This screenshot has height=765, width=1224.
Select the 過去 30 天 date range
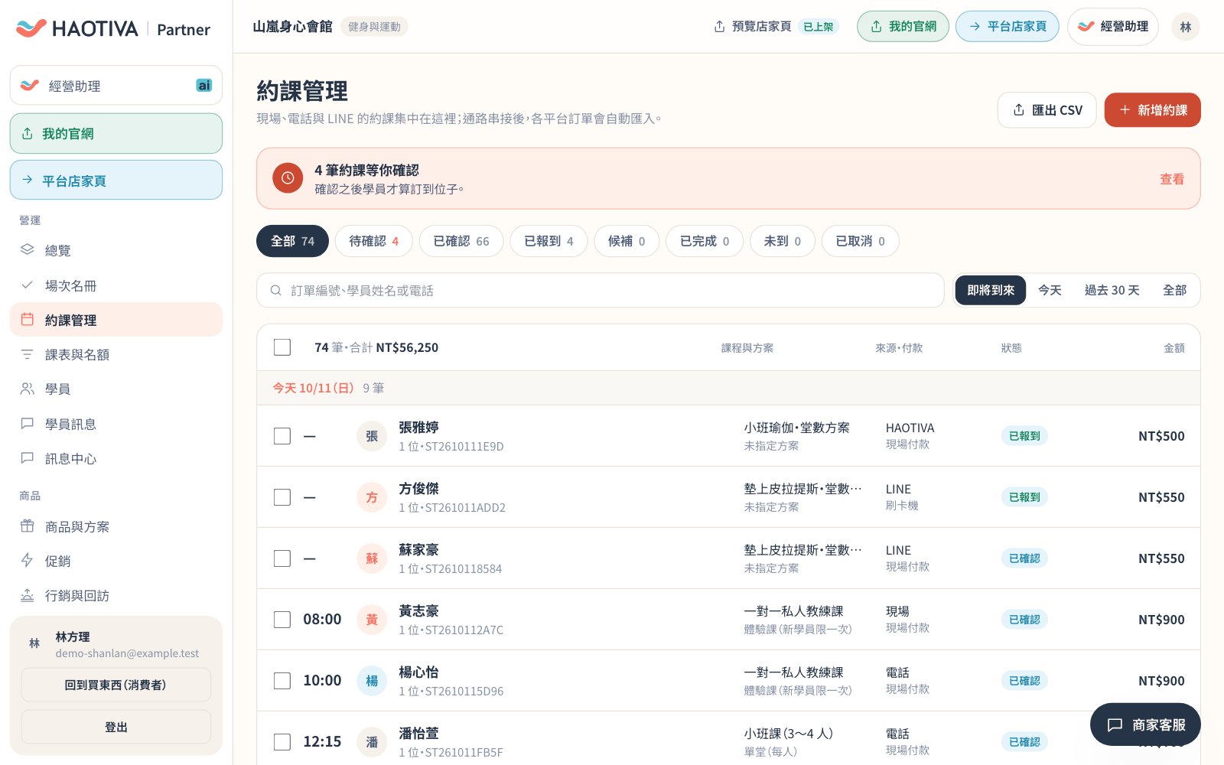coord(1112,291)
